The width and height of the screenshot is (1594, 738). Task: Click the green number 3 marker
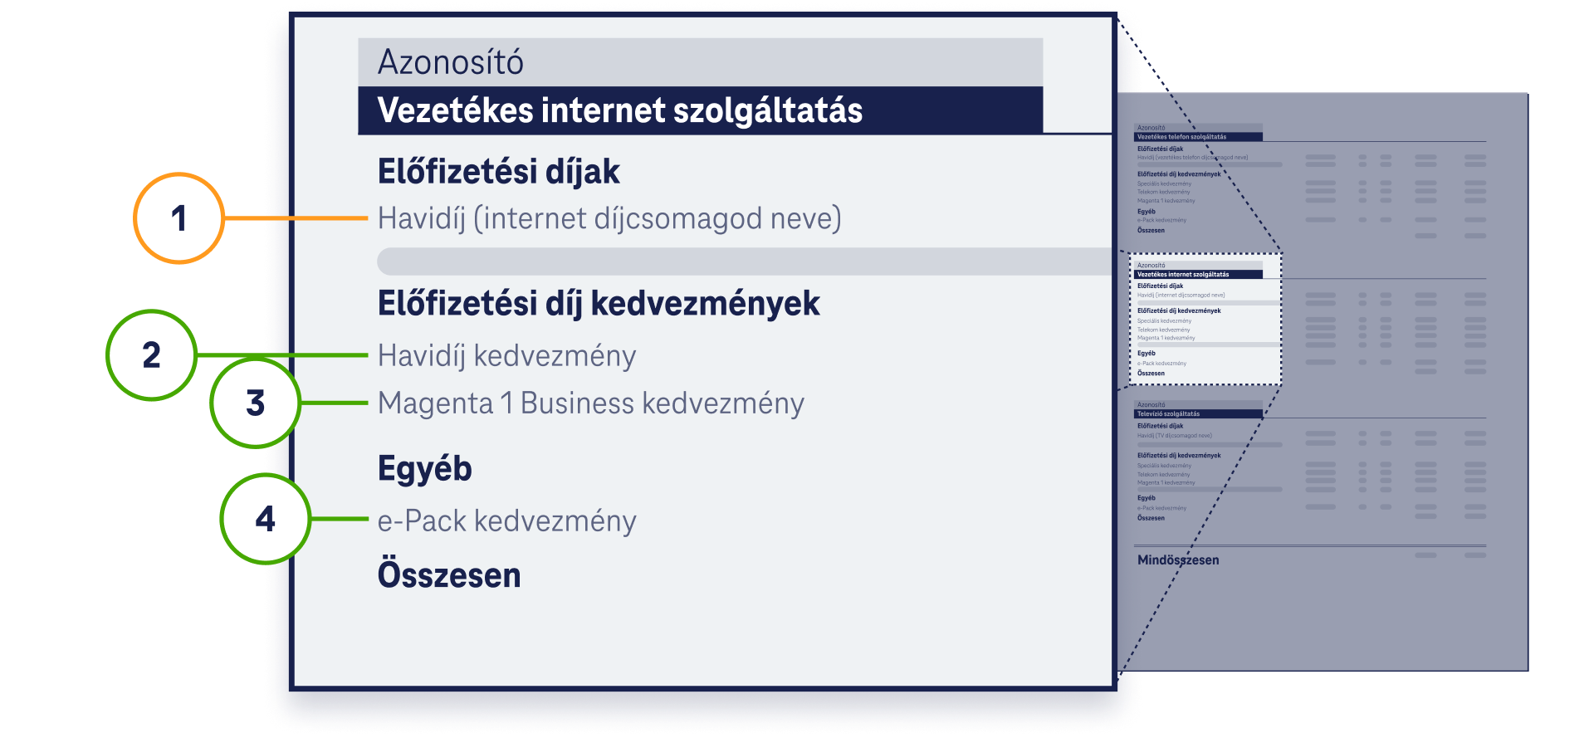click(256, 403)
